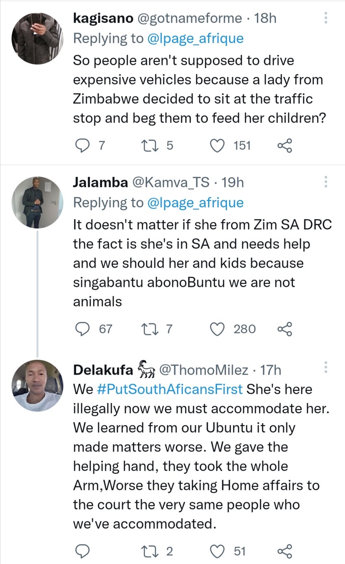Open @lpage_afrique mention in kagisano's reply
345x564 pixels.
coord(195,38)
